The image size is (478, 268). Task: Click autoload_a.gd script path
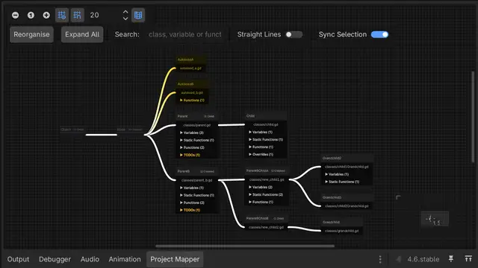pos(190,68)
